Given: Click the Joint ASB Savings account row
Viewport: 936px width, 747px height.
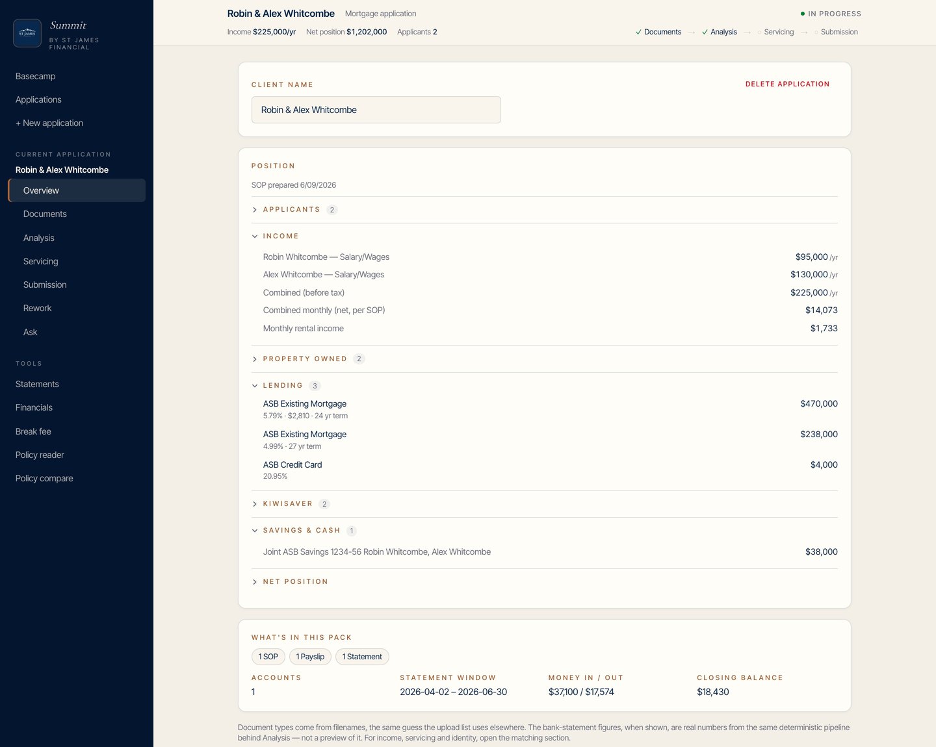Looking at the screenshot, I should tap(550, 551).
